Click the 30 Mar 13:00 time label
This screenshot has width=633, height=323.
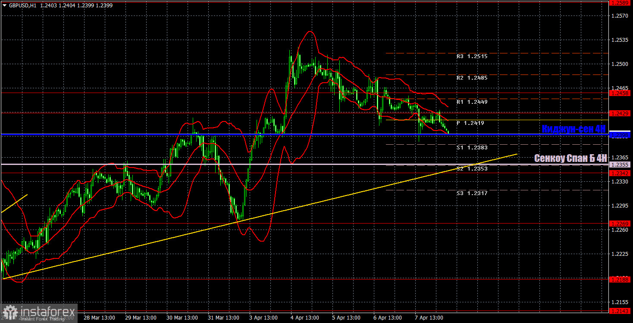[x=182, y=318]
